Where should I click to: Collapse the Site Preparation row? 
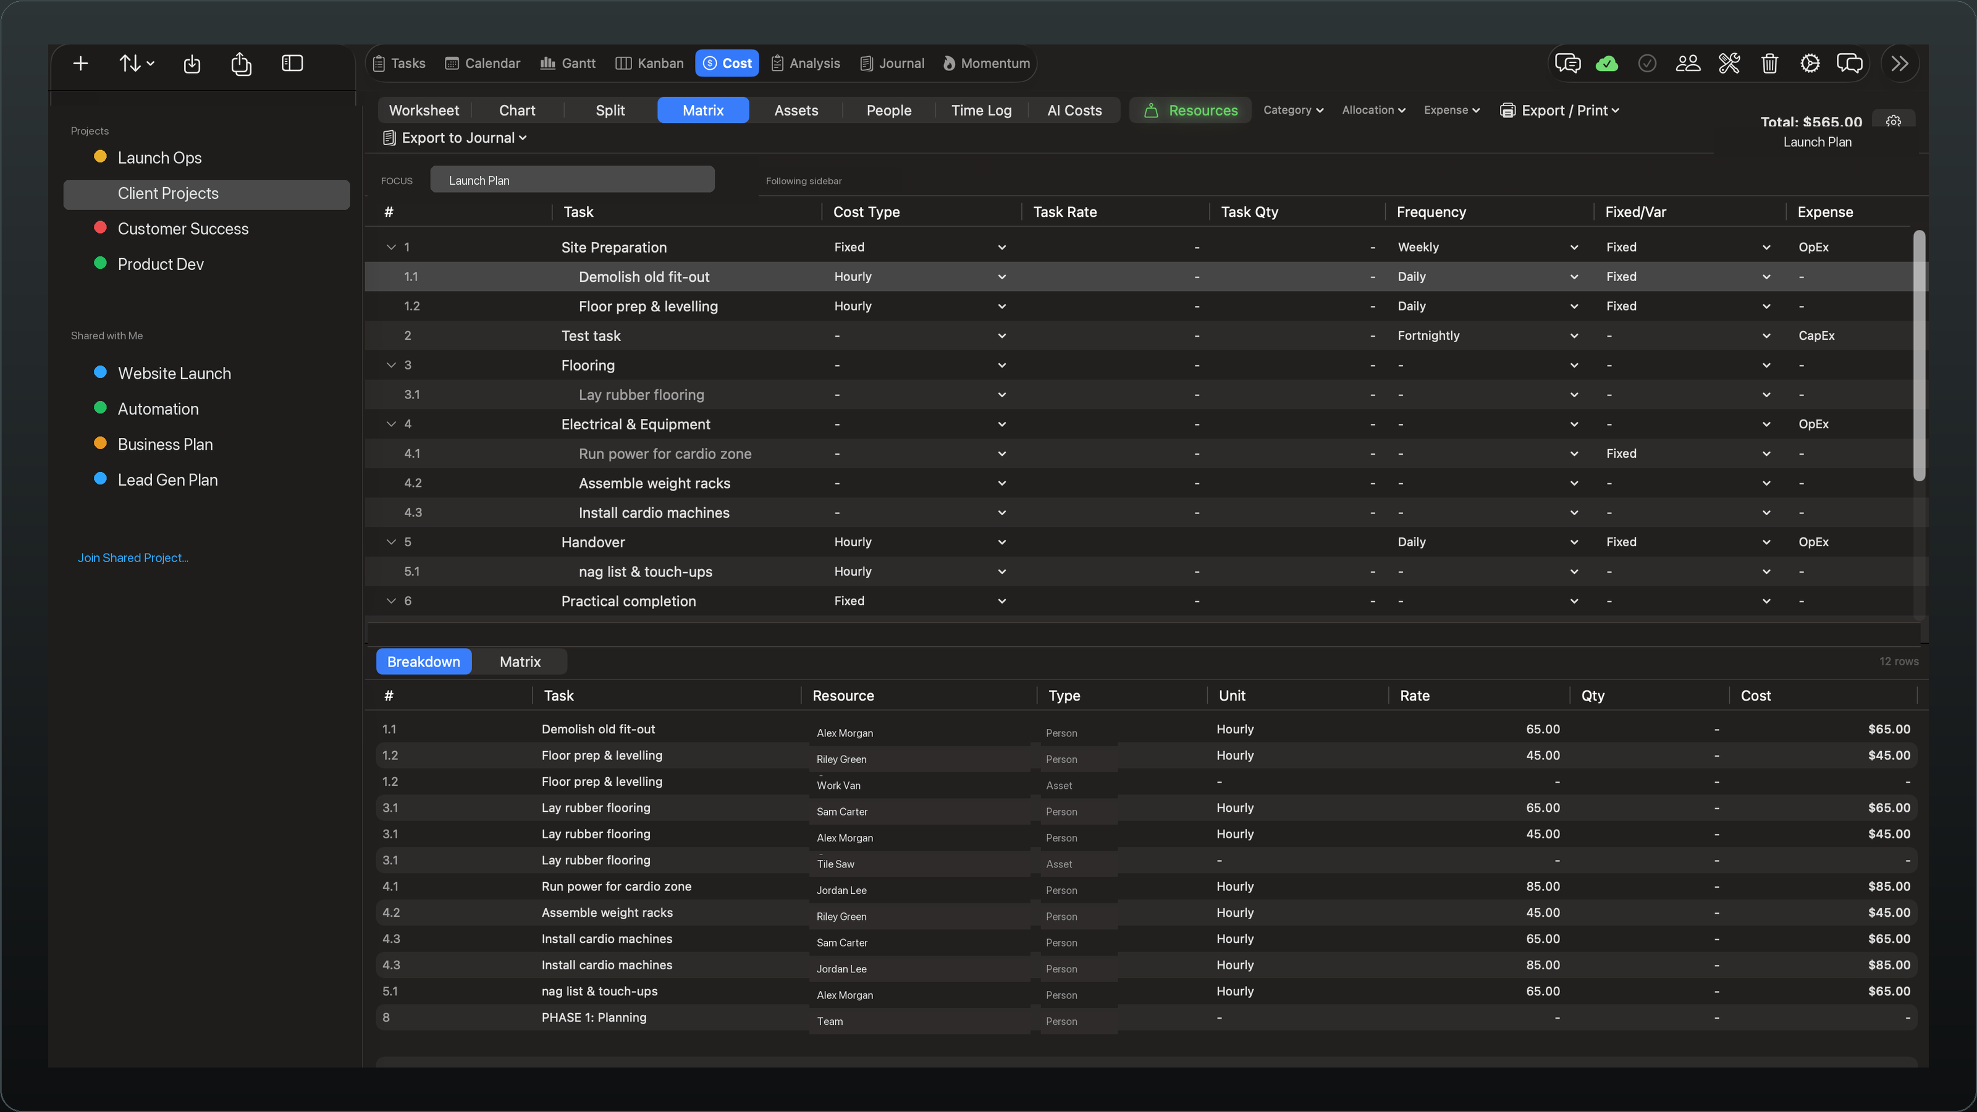tap(390, 247)
